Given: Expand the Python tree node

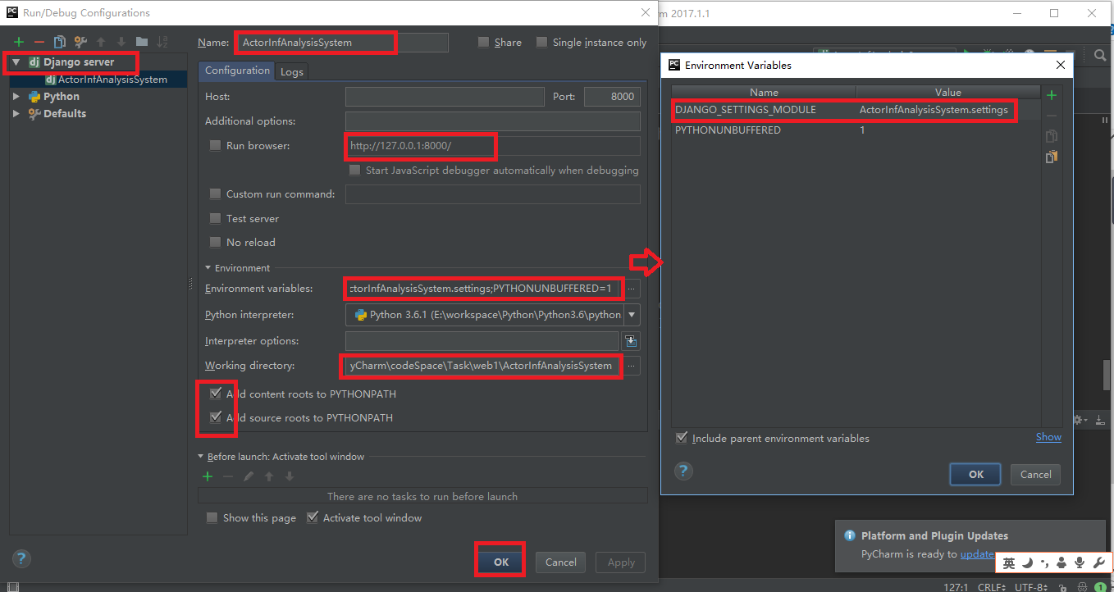Looking at the screenshot, I should (x=16, y=96).
